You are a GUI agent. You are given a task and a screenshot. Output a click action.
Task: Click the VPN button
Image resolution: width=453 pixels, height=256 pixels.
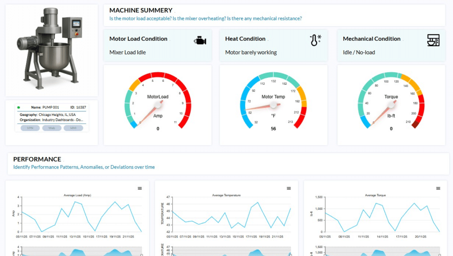tap(30, 128)
